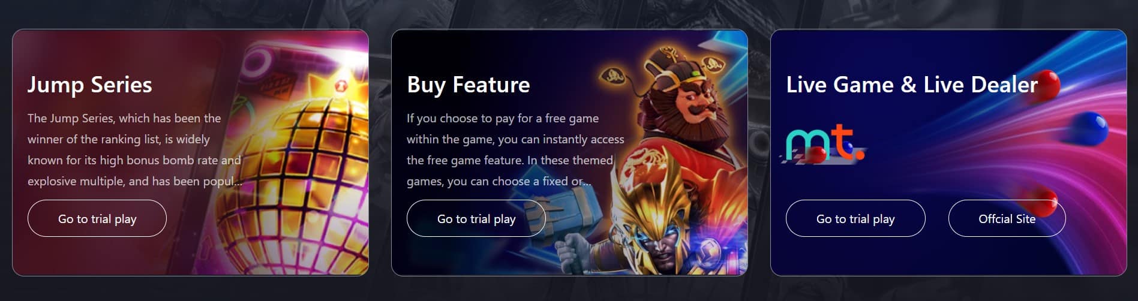1138x301 pixels.
Task: Click the mt. logo in Live Game card
Action: click(825, 143)
